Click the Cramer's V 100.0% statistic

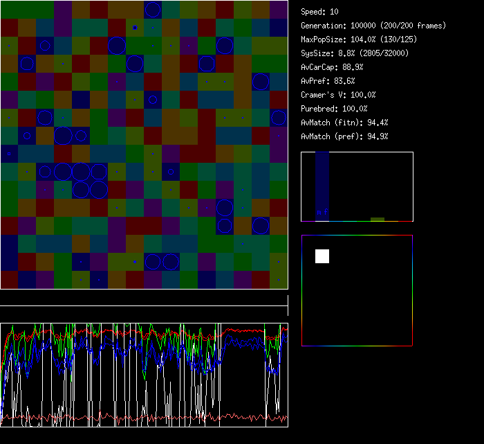[x=339, y=95]
